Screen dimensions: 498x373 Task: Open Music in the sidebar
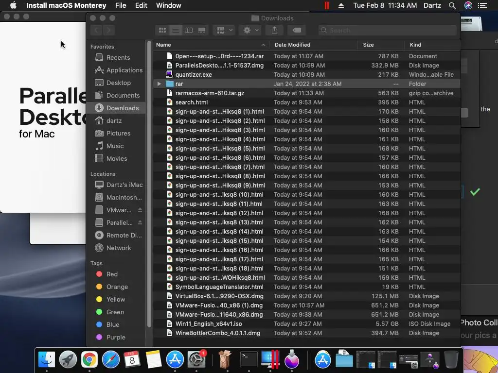coord(116,146)
